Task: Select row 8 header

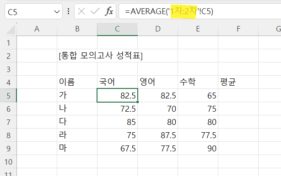Action: (x=8, y=135)
